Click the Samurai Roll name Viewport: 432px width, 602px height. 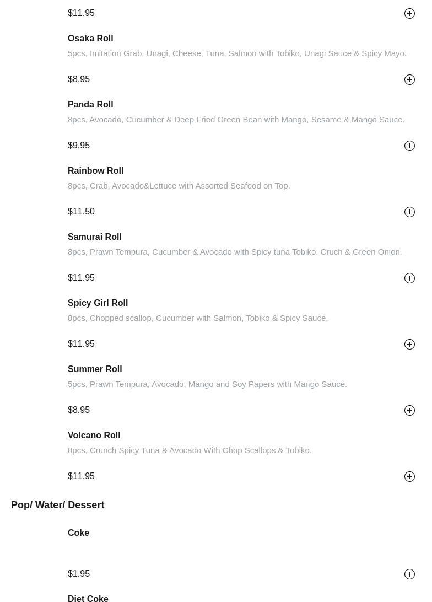point(94,237)
